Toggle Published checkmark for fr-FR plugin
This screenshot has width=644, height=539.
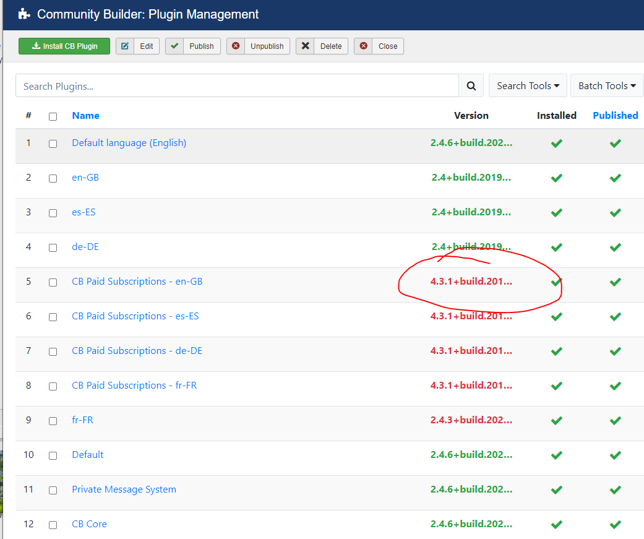[616, 421]
